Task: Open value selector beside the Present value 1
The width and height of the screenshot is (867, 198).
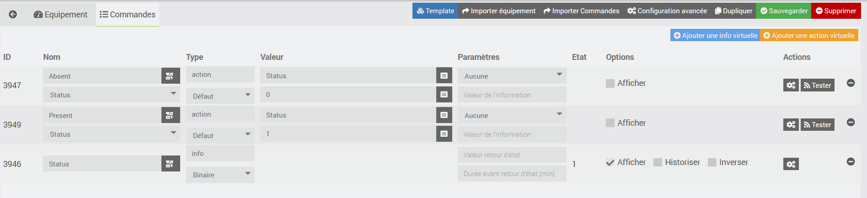Action: point(444,134)
